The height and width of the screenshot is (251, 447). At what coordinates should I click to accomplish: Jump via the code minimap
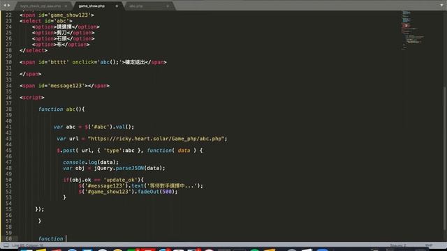[x=412, y=30]
